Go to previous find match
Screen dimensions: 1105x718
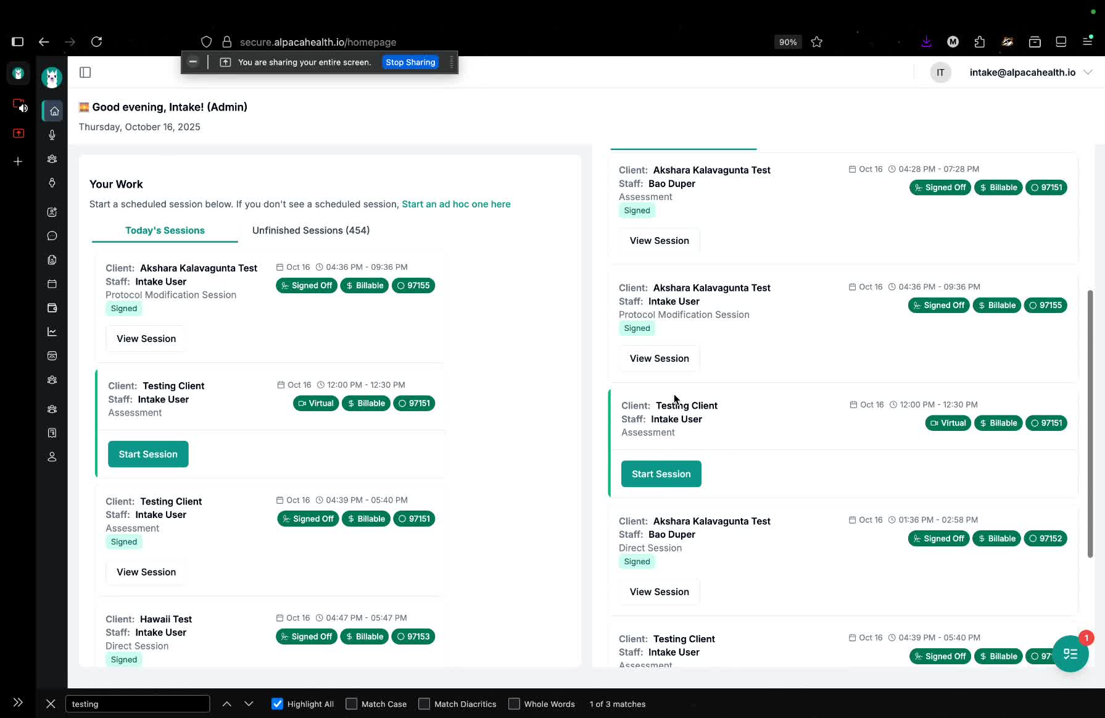tap(227, 704)
